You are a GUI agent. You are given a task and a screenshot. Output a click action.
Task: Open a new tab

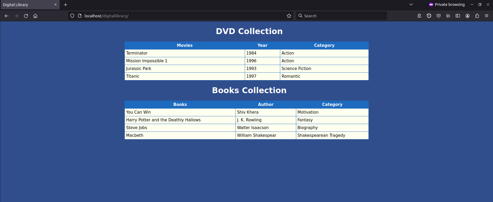(x=66, y=5)
